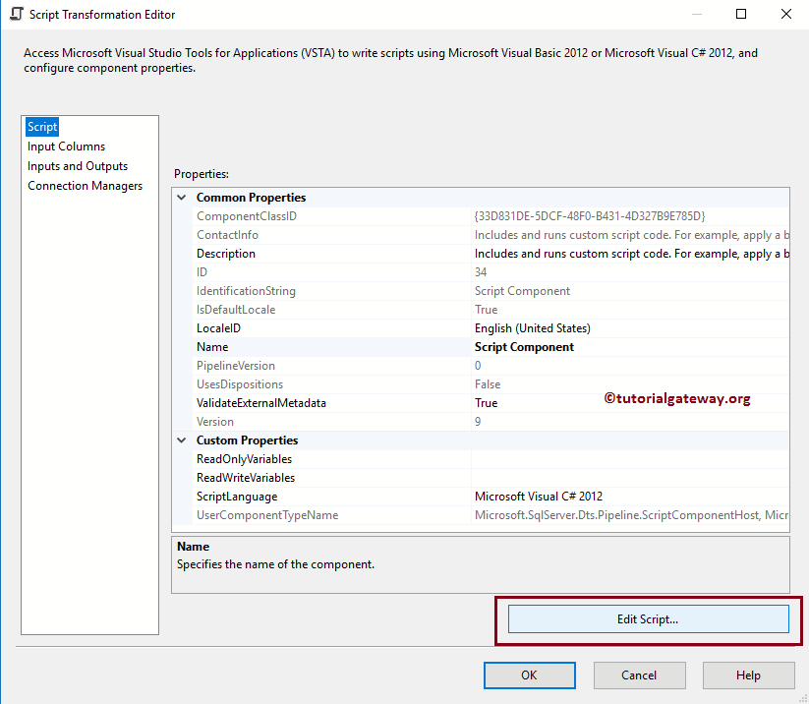Select Connection Managers in the left pane
The image size is (809, 704).
[x=85, y=185]
